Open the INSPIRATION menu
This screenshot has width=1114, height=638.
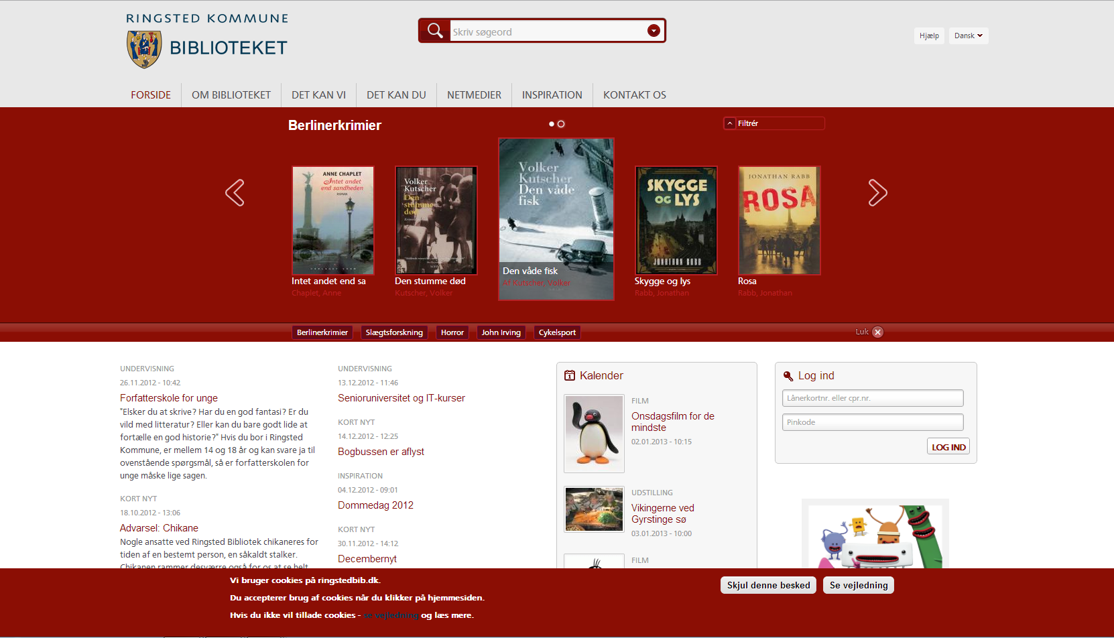(x=552, y=95)
